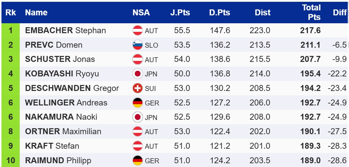Click the J.Pts column header
349x167 pixels.
point(180,12)
